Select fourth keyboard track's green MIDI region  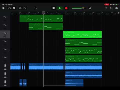(x=83, y=42)
